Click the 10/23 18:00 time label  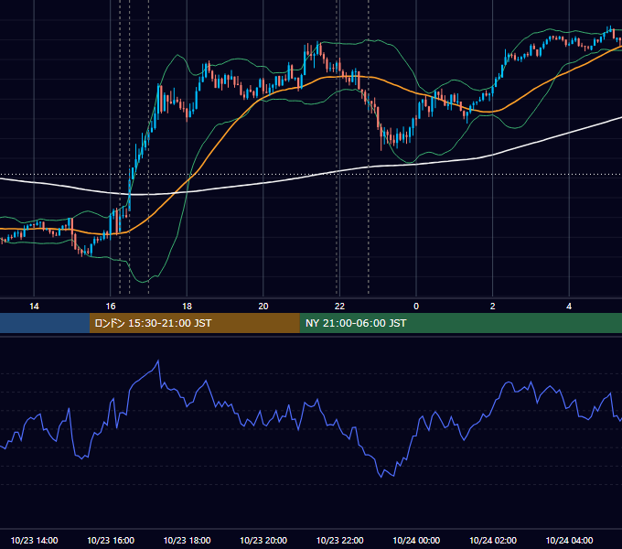click(x=187, y=540)
